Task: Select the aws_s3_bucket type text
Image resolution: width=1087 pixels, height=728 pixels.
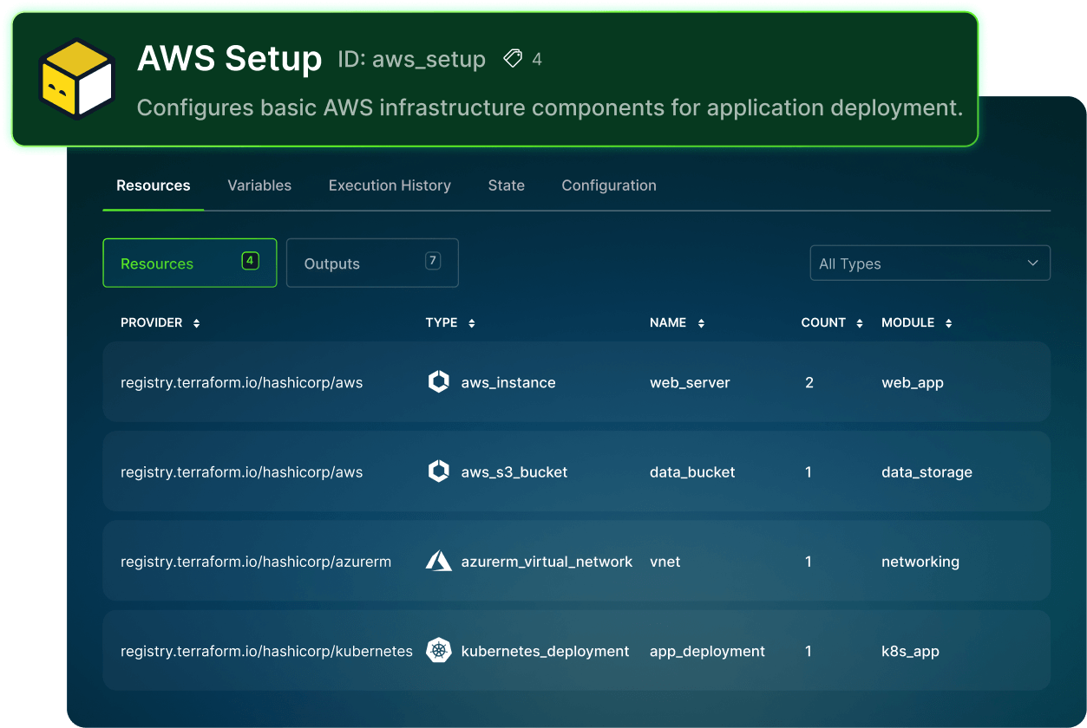Action: point(514,472)
